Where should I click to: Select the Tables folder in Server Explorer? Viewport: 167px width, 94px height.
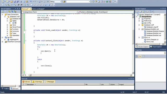pyautogui.click(x=14, y=21)
